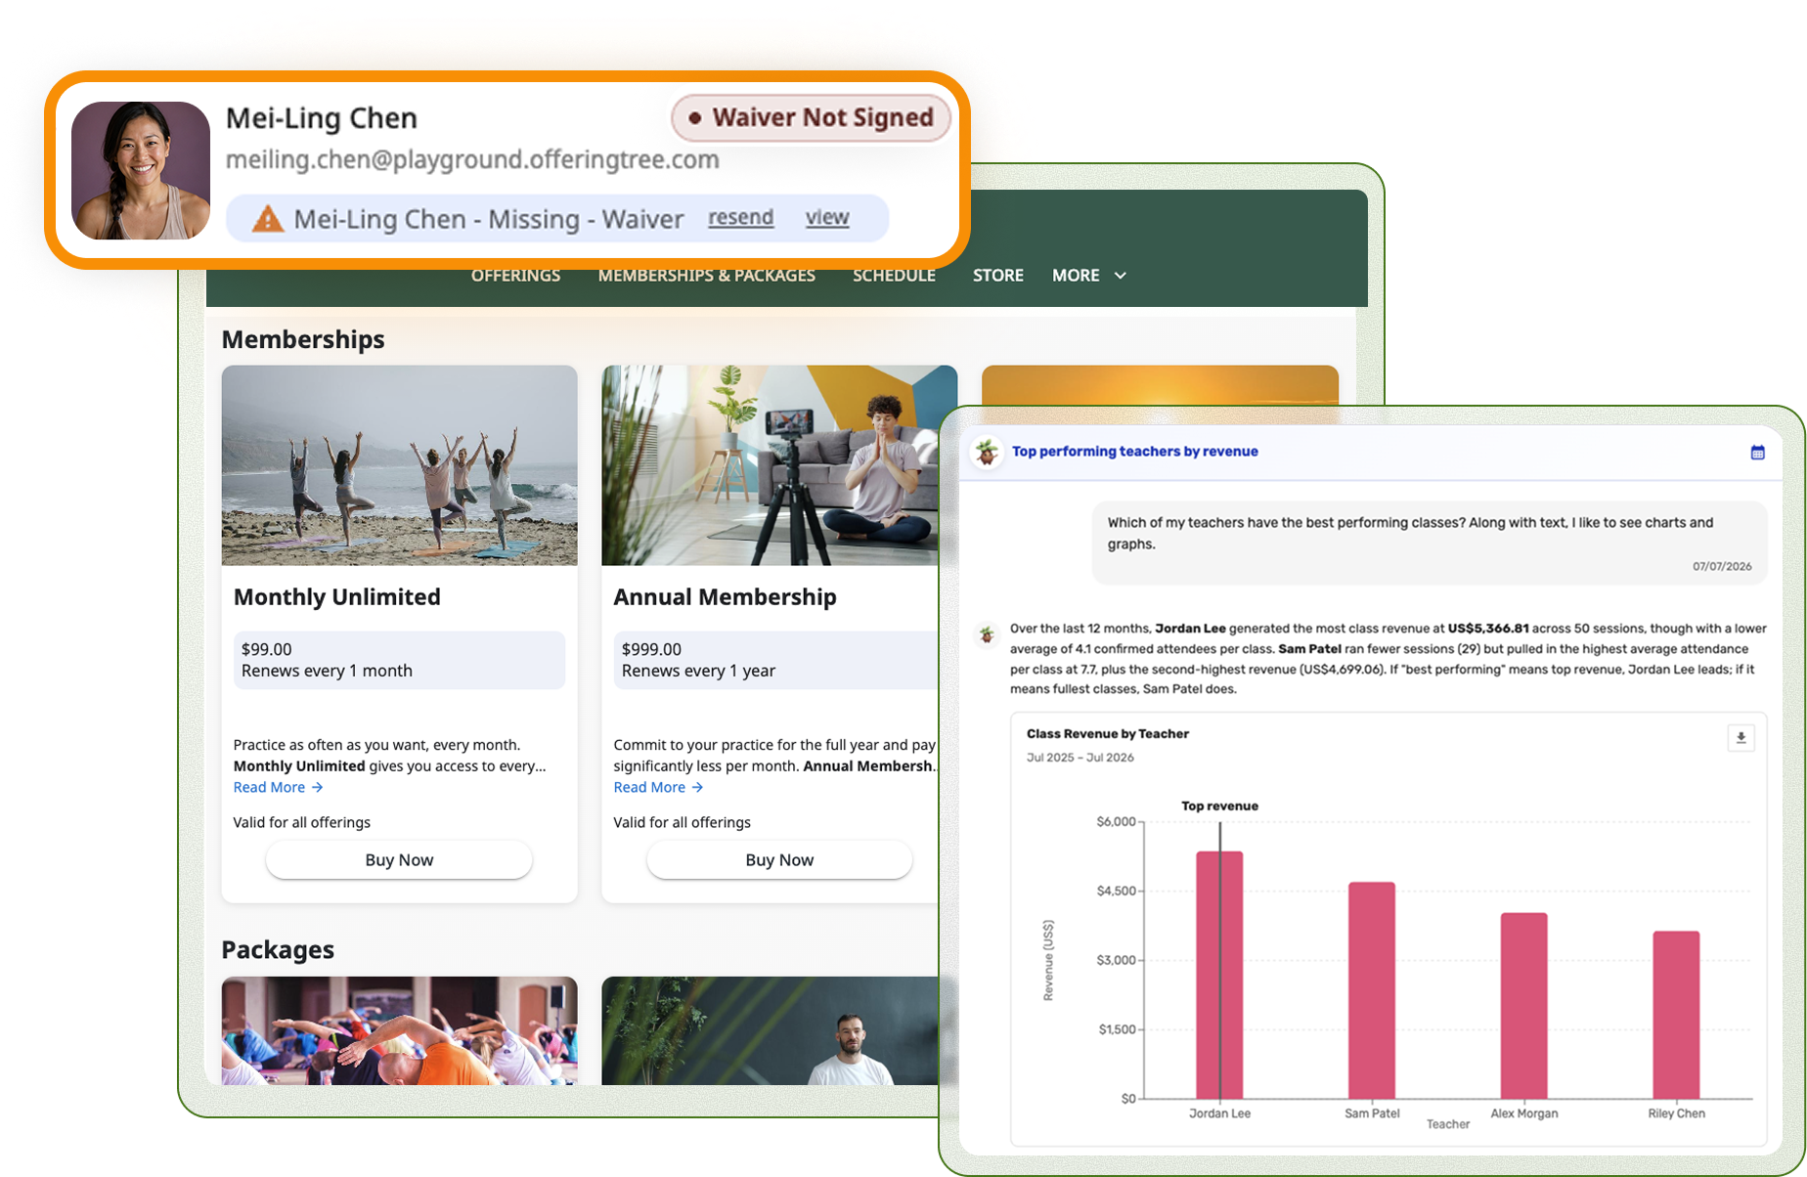Buy the Annual Membership
Image resolution: width=1807 pixels, height=1177 pixels.
[x=779, y=860]
